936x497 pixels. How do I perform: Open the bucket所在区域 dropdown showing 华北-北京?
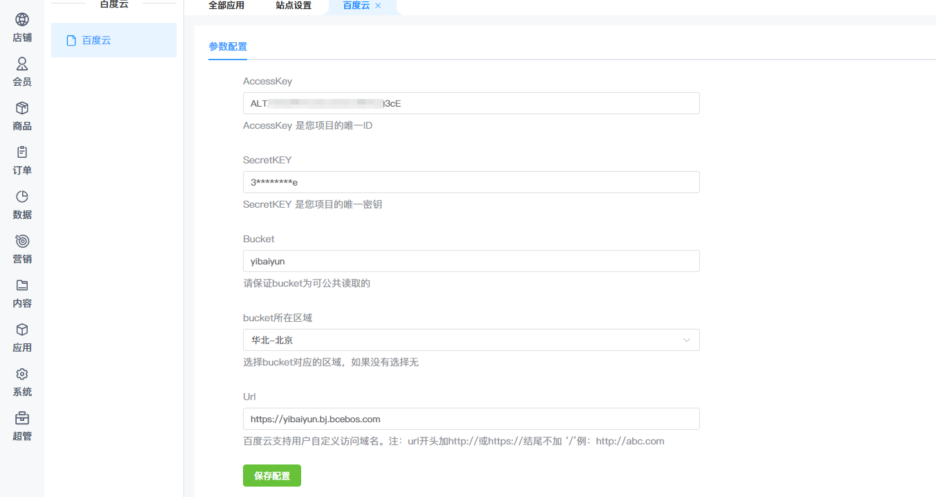click(471, 340)
